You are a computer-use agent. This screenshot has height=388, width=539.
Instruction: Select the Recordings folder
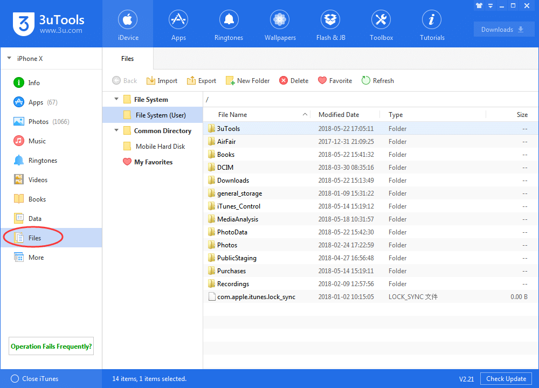(371, 284)
